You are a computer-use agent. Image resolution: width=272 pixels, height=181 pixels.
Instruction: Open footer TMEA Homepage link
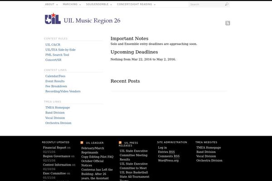[209, 148]
